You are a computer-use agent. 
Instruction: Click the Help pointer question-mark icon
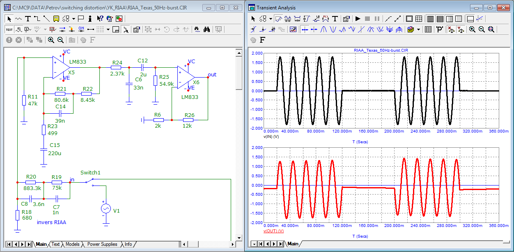(100, 18)
